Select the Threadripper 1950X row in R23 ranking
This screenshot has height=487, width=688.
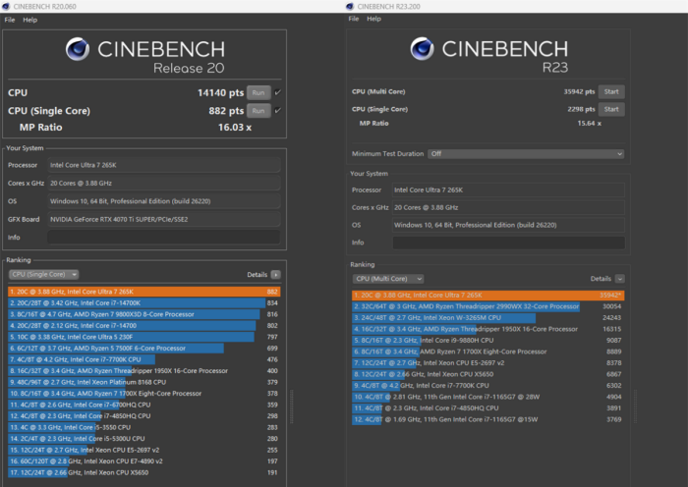pos(488,329)
